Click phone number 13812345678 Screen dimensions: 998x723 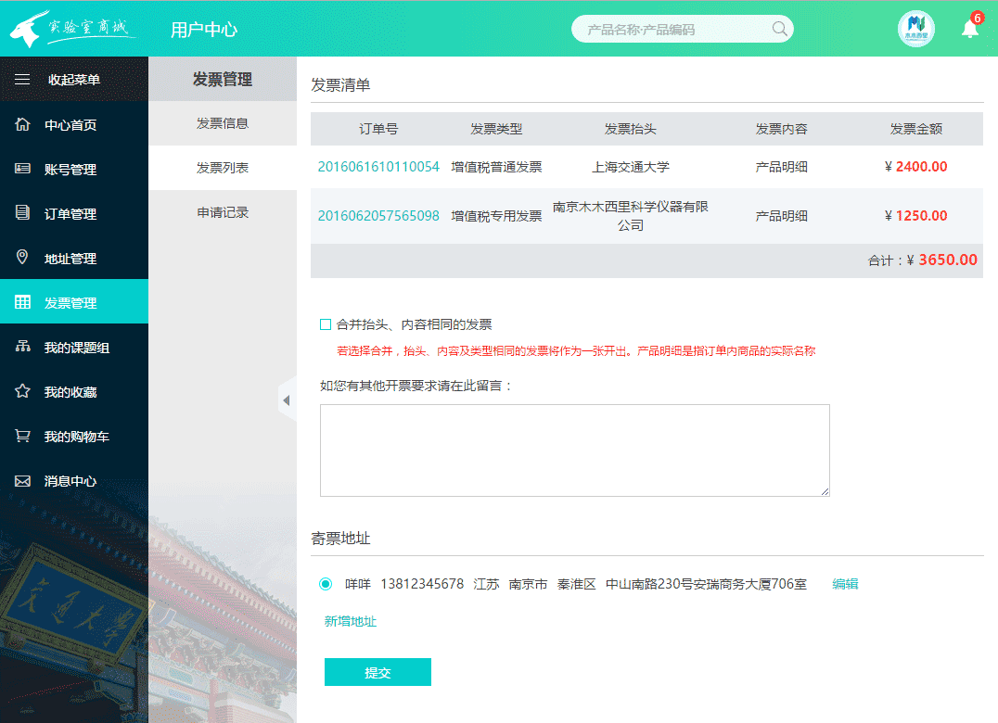point(422,584)
